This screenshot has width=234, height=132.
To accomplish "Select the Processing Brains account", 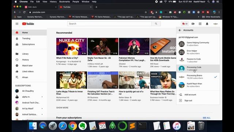I will [x=198, y=77].
